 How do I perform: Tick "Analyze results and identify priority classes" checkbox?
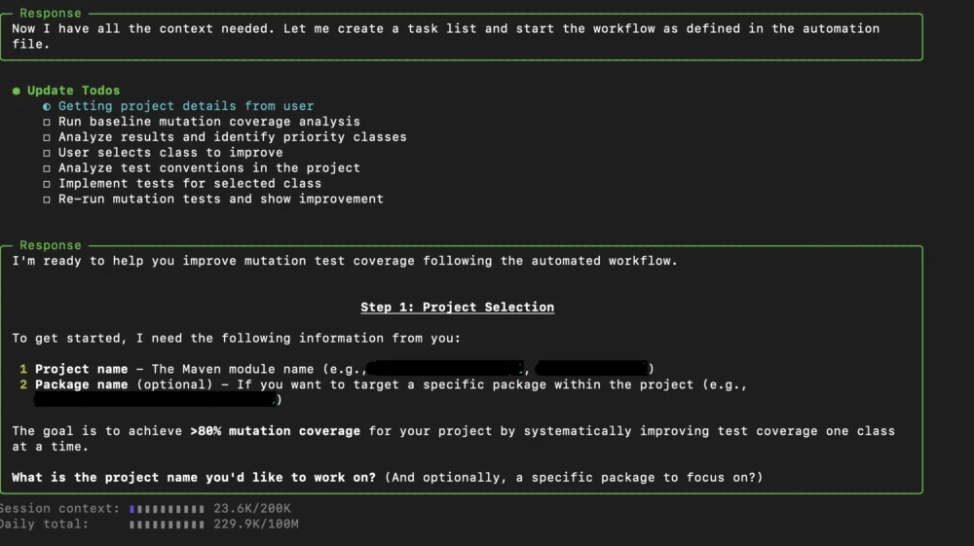click(x=47, y=137)
